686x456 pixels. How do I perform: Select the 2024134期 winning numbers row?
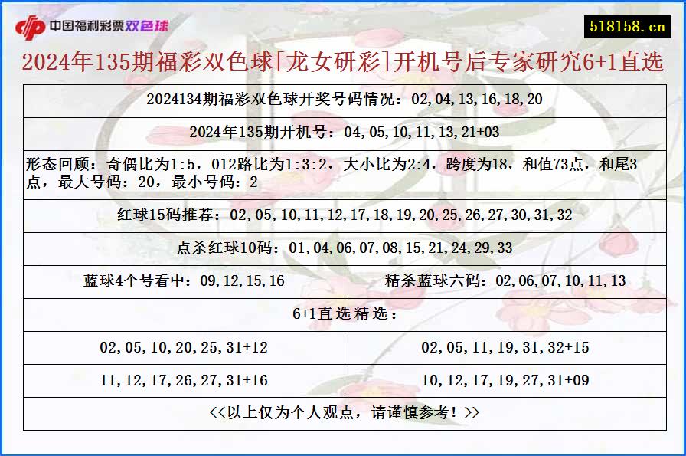pos(343,100)
